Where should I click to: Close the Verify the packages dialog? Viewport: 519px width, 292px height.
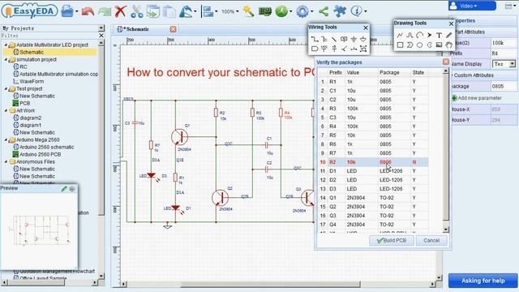[446, 62]
